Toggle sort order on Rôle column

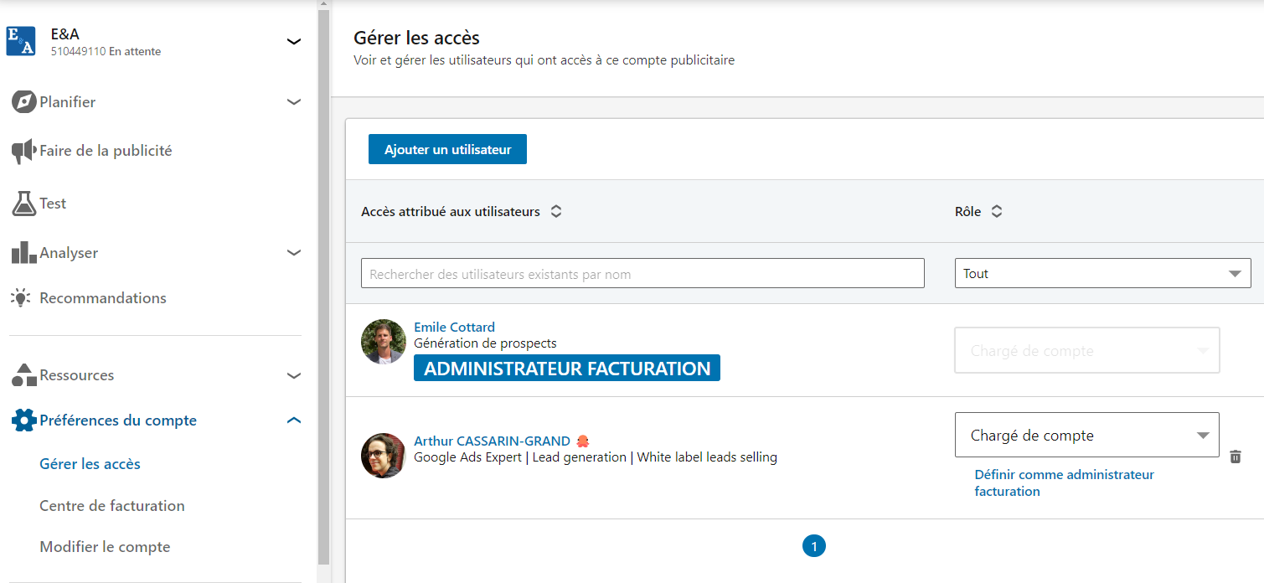pyautogui.click(x=996, y=212)
